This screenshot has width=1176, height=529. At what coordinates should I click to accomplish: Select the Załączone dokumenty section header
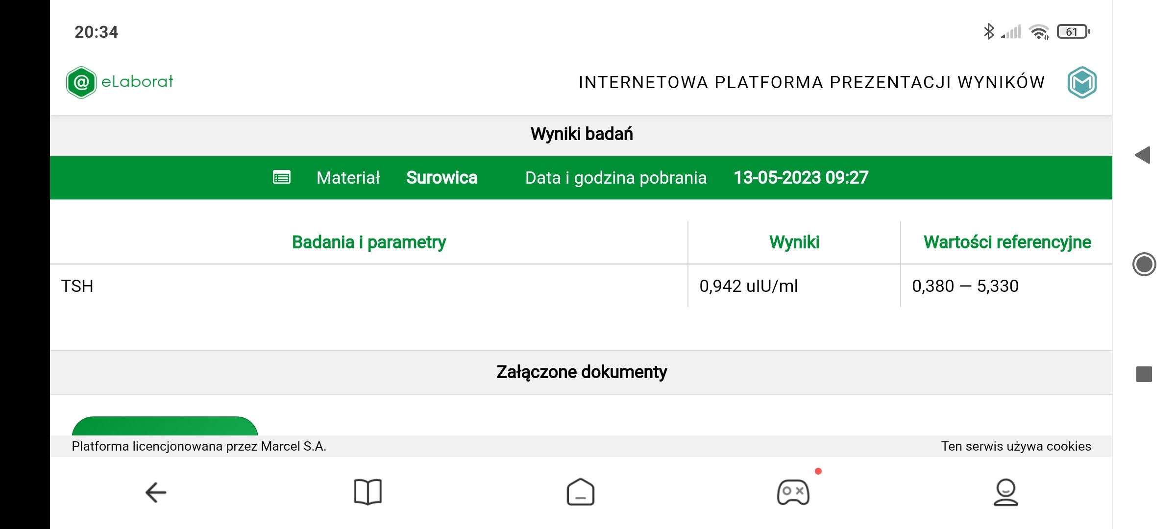[x=581, y=372]
